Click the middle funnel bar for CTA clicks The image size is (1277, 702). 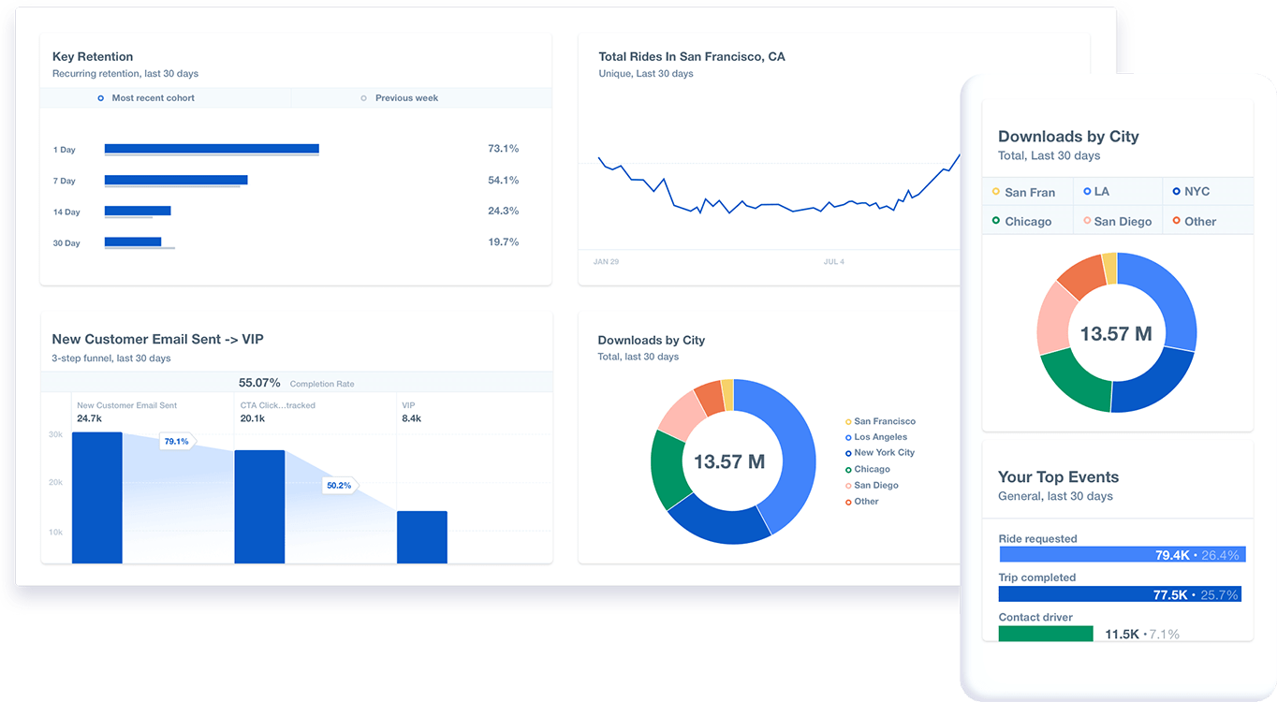(259, 507)
